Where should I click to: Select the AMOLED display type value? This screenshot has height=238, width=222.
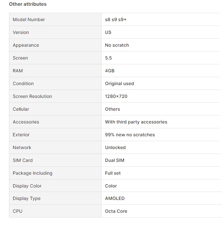click(x=115, y=198)
